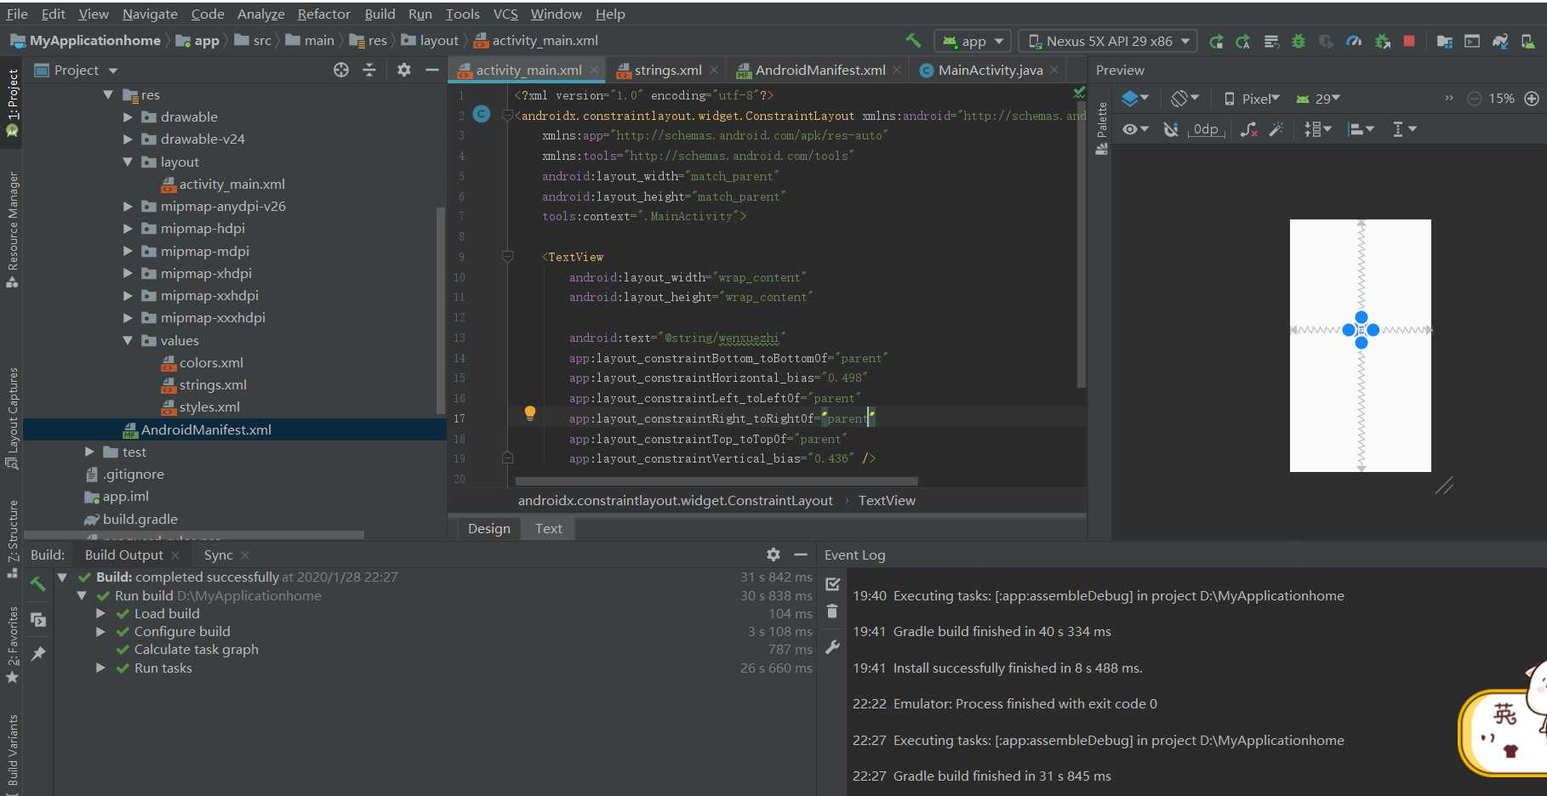Screen dimensions: 1547x796
Task: Open the View Options eye menu
Action: tap(1135, 129)
